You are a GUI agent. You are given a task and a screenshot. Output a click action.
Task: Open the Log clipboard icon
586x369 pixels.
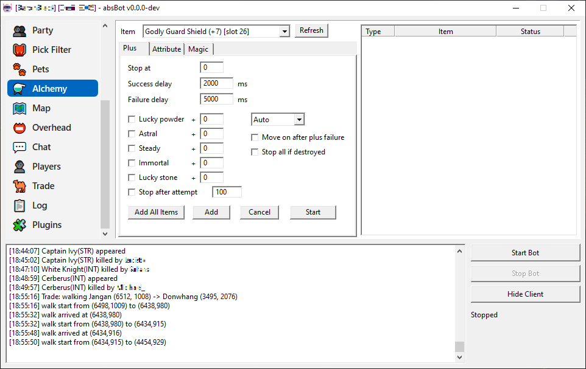(x=19, y=205)
